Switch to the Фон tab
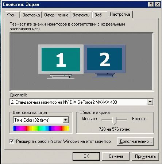This screenshot has width=162, height=164. [x=12, y=15]
